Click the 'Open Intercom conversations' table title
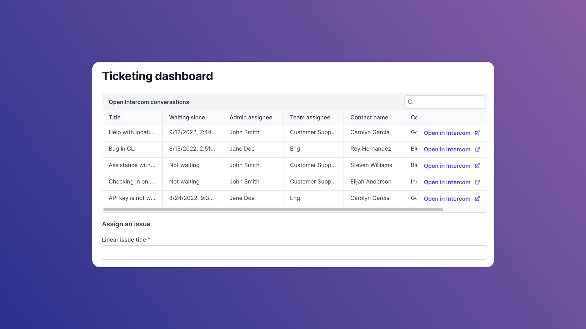 click(x=149, y=102)
